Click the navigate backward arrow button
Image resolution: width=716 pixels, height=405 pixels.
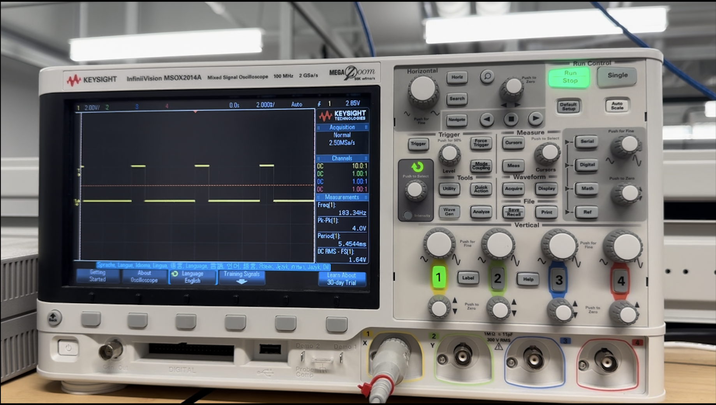[x=487, y=119]
